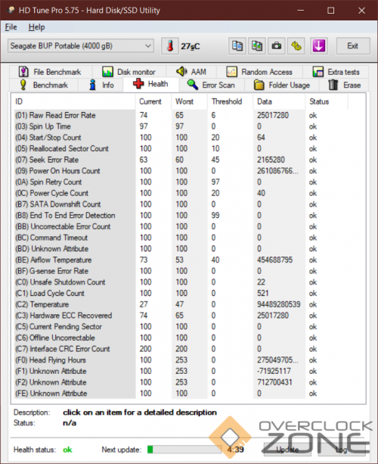Switch to the Folder Usage tab
378x464 pixels.
[282, 86]
